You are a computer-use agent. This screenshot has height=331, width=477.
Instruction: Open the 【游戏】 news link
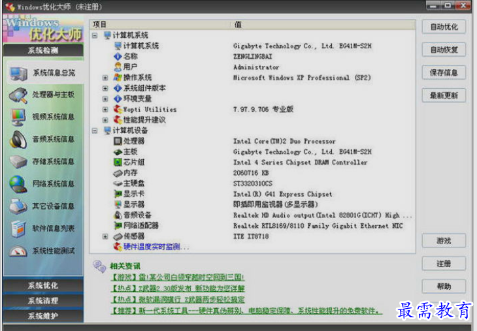[x=178, y=277]
